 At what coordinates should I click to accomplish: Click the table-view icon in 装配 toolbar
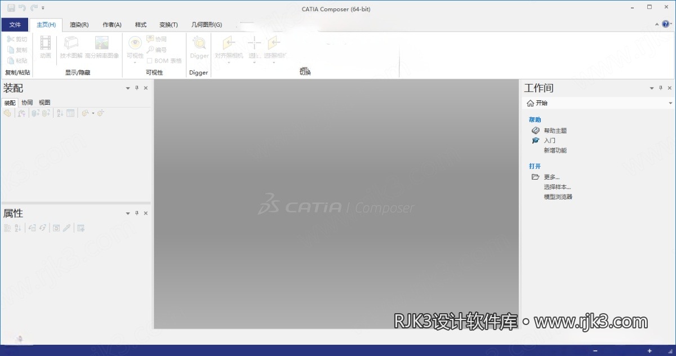point(70,113)
